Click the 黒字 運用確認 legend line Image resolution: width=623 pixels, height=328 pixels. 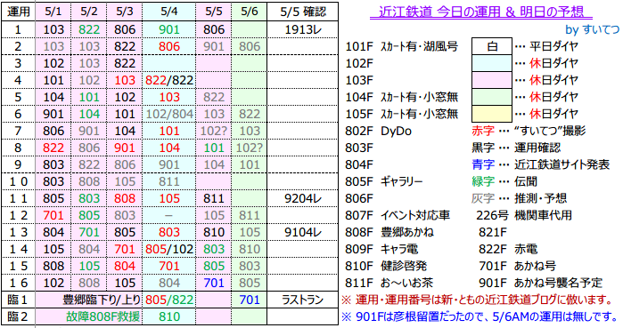516,148
